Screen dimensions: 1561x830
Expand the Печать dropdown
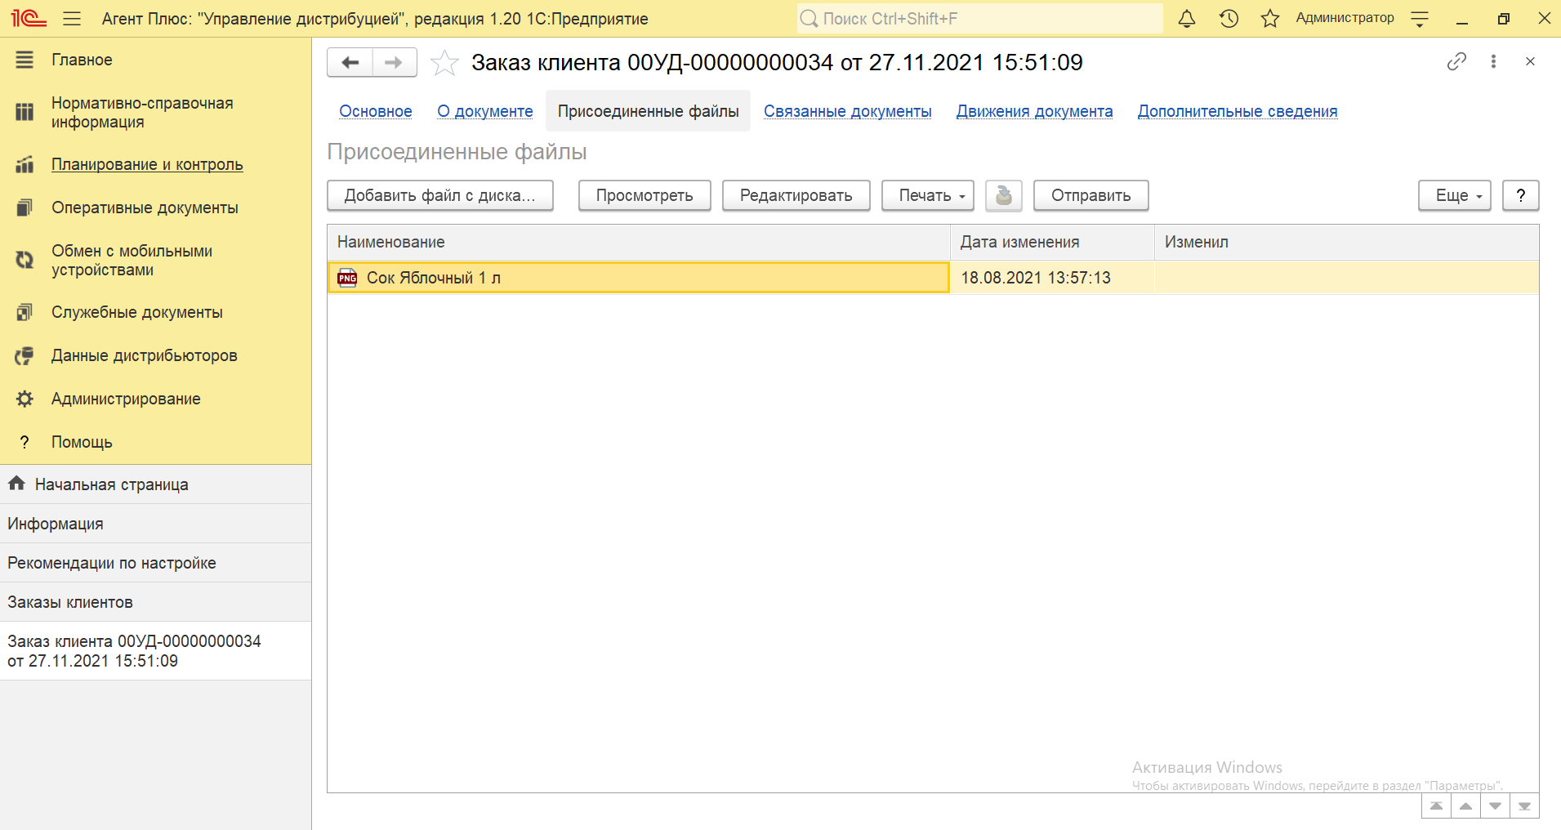click(x=927, y=195)
